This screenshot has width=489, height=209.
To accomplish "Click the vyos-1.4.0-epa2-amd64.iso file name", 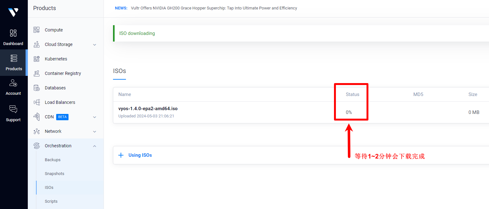I will tap(148, 109).
